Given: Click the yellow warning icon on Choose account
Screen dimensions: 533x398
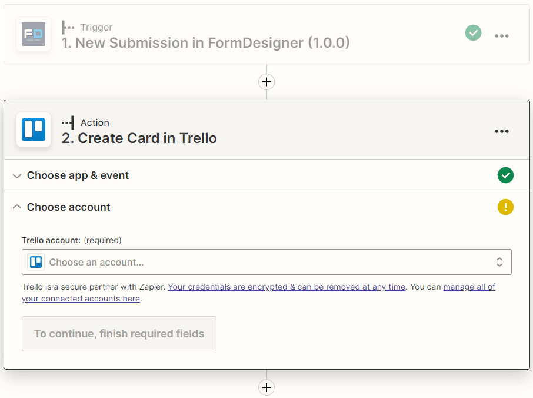Looking at the screenshot, I should tap(505, 207).
